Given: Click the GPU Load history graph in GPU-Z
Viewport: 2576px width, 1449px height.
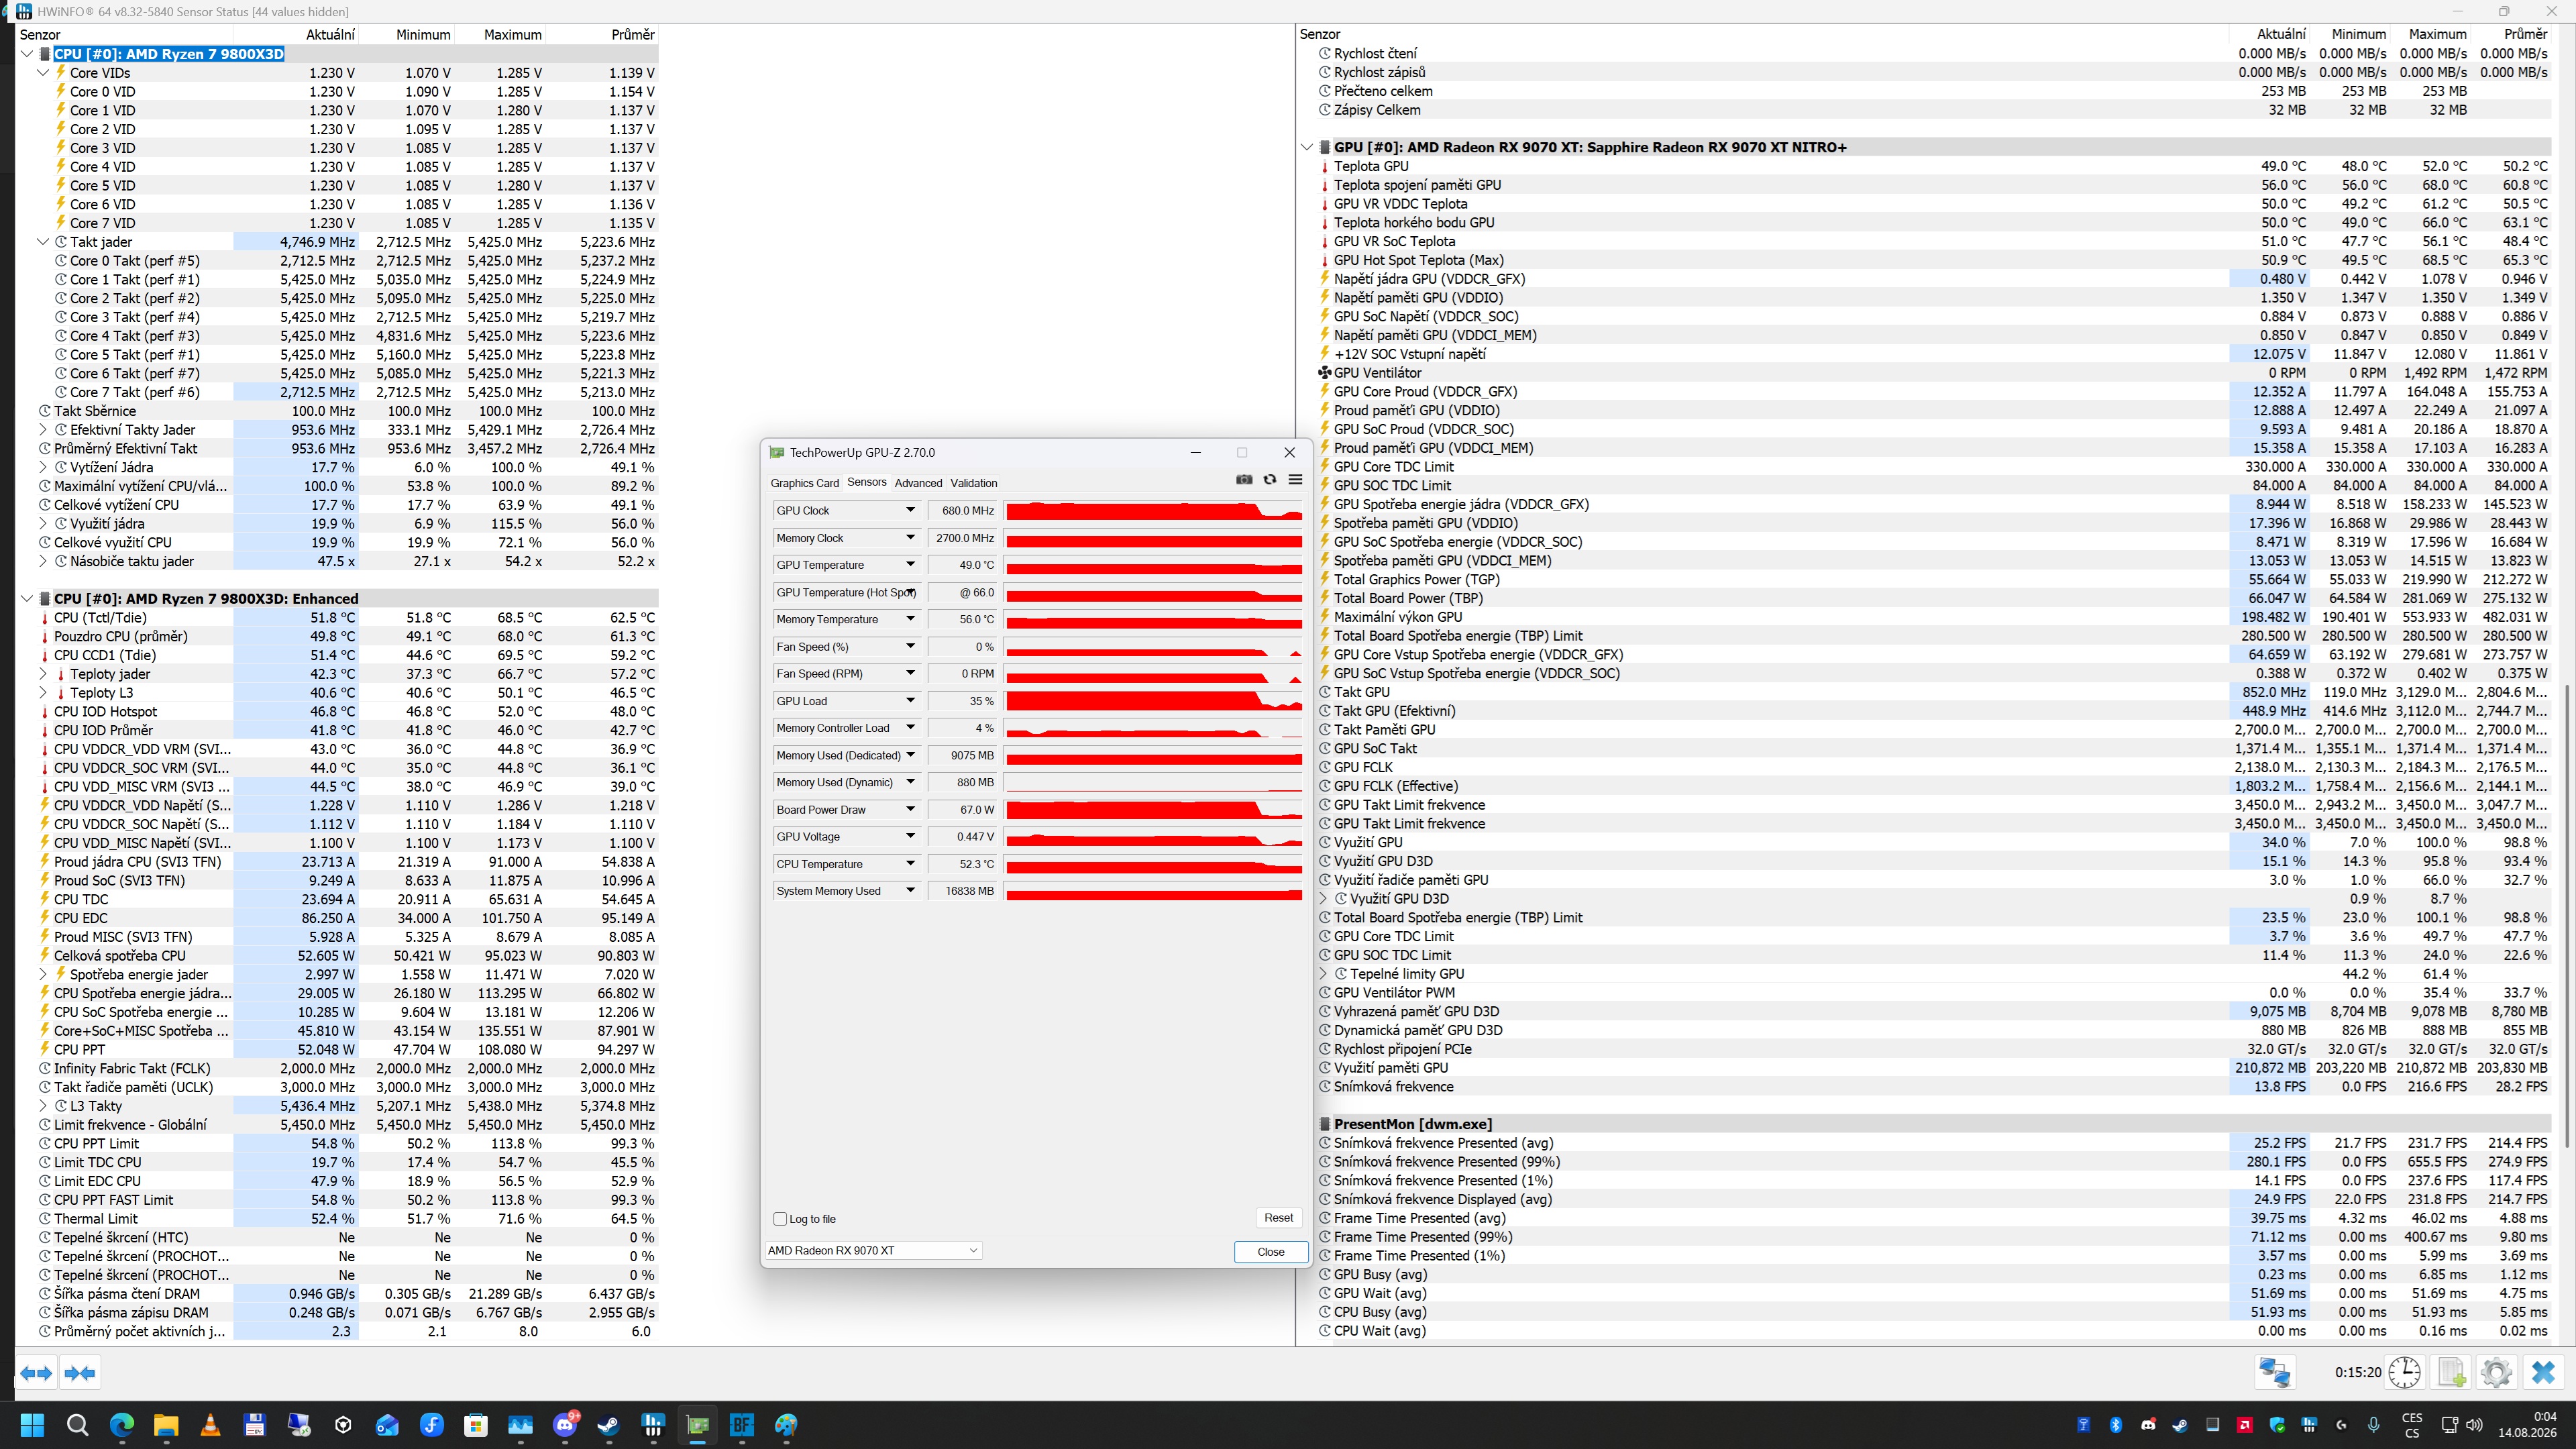Looking at the screenshot, I should (1153, 701).
